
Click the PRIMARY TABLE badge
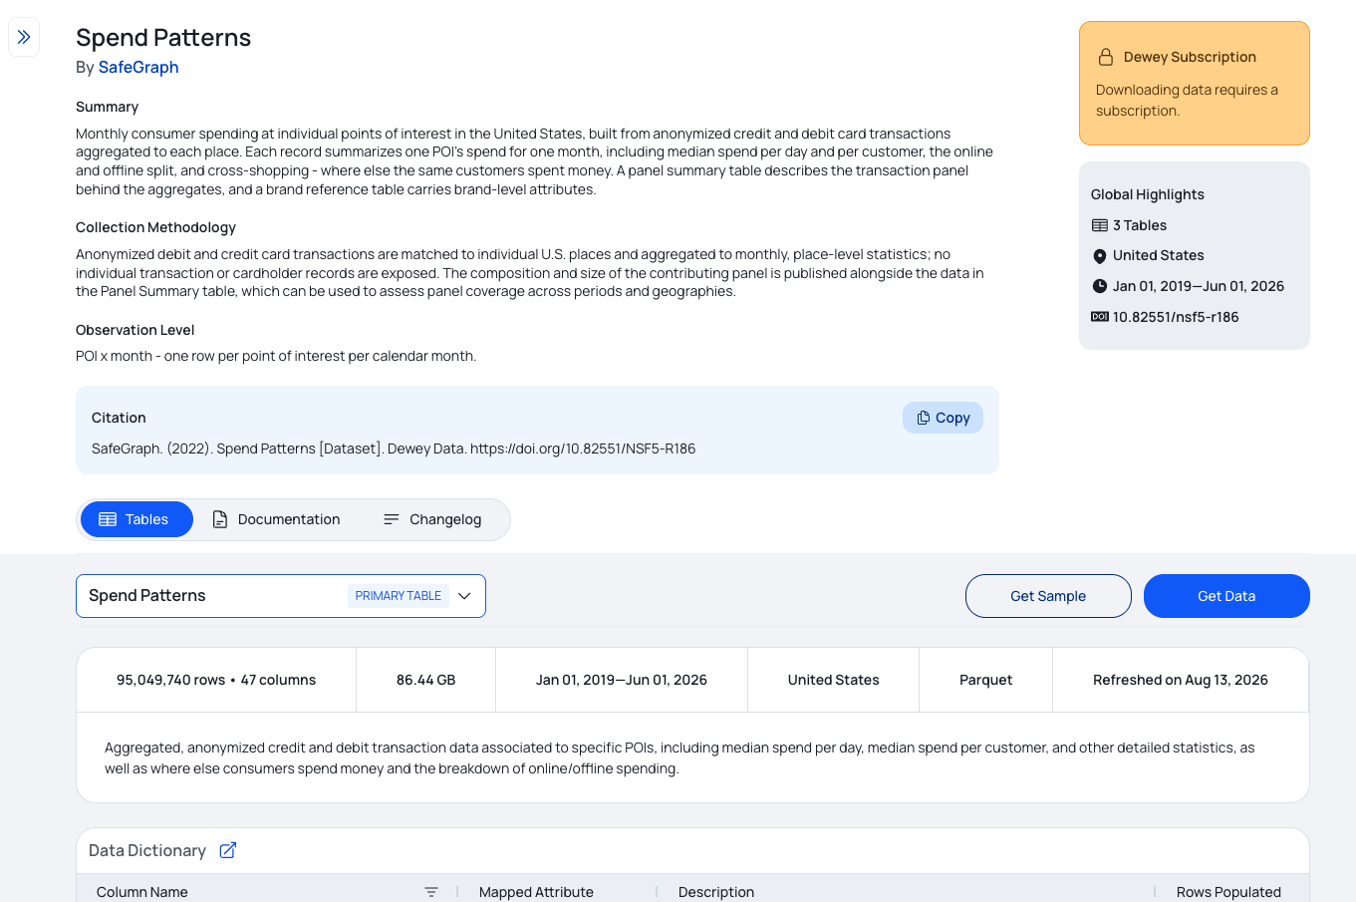(399, 596)
